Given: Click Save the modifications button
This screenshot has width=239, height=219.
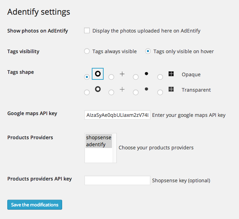Looking at the screenshot, I should point(35,205).
